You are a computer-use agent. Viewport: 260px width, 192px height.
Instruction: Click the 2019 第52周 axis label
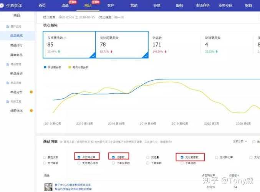180,124
